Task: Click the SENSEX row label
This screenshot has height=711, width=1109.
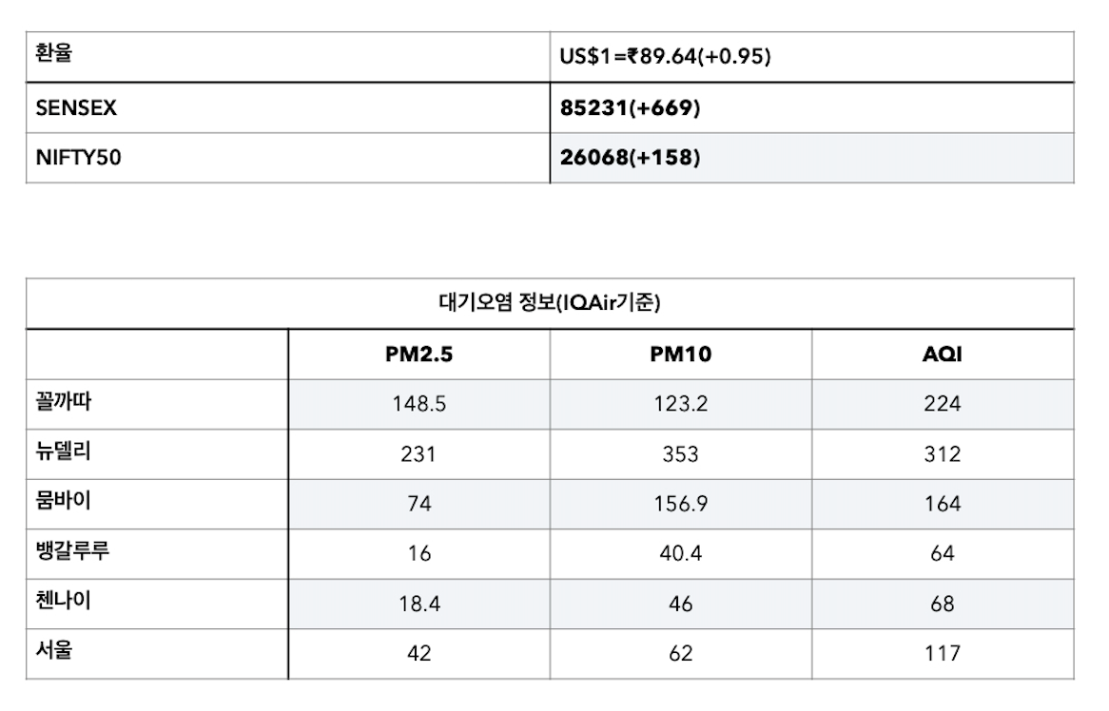Action: pos(76,108)
